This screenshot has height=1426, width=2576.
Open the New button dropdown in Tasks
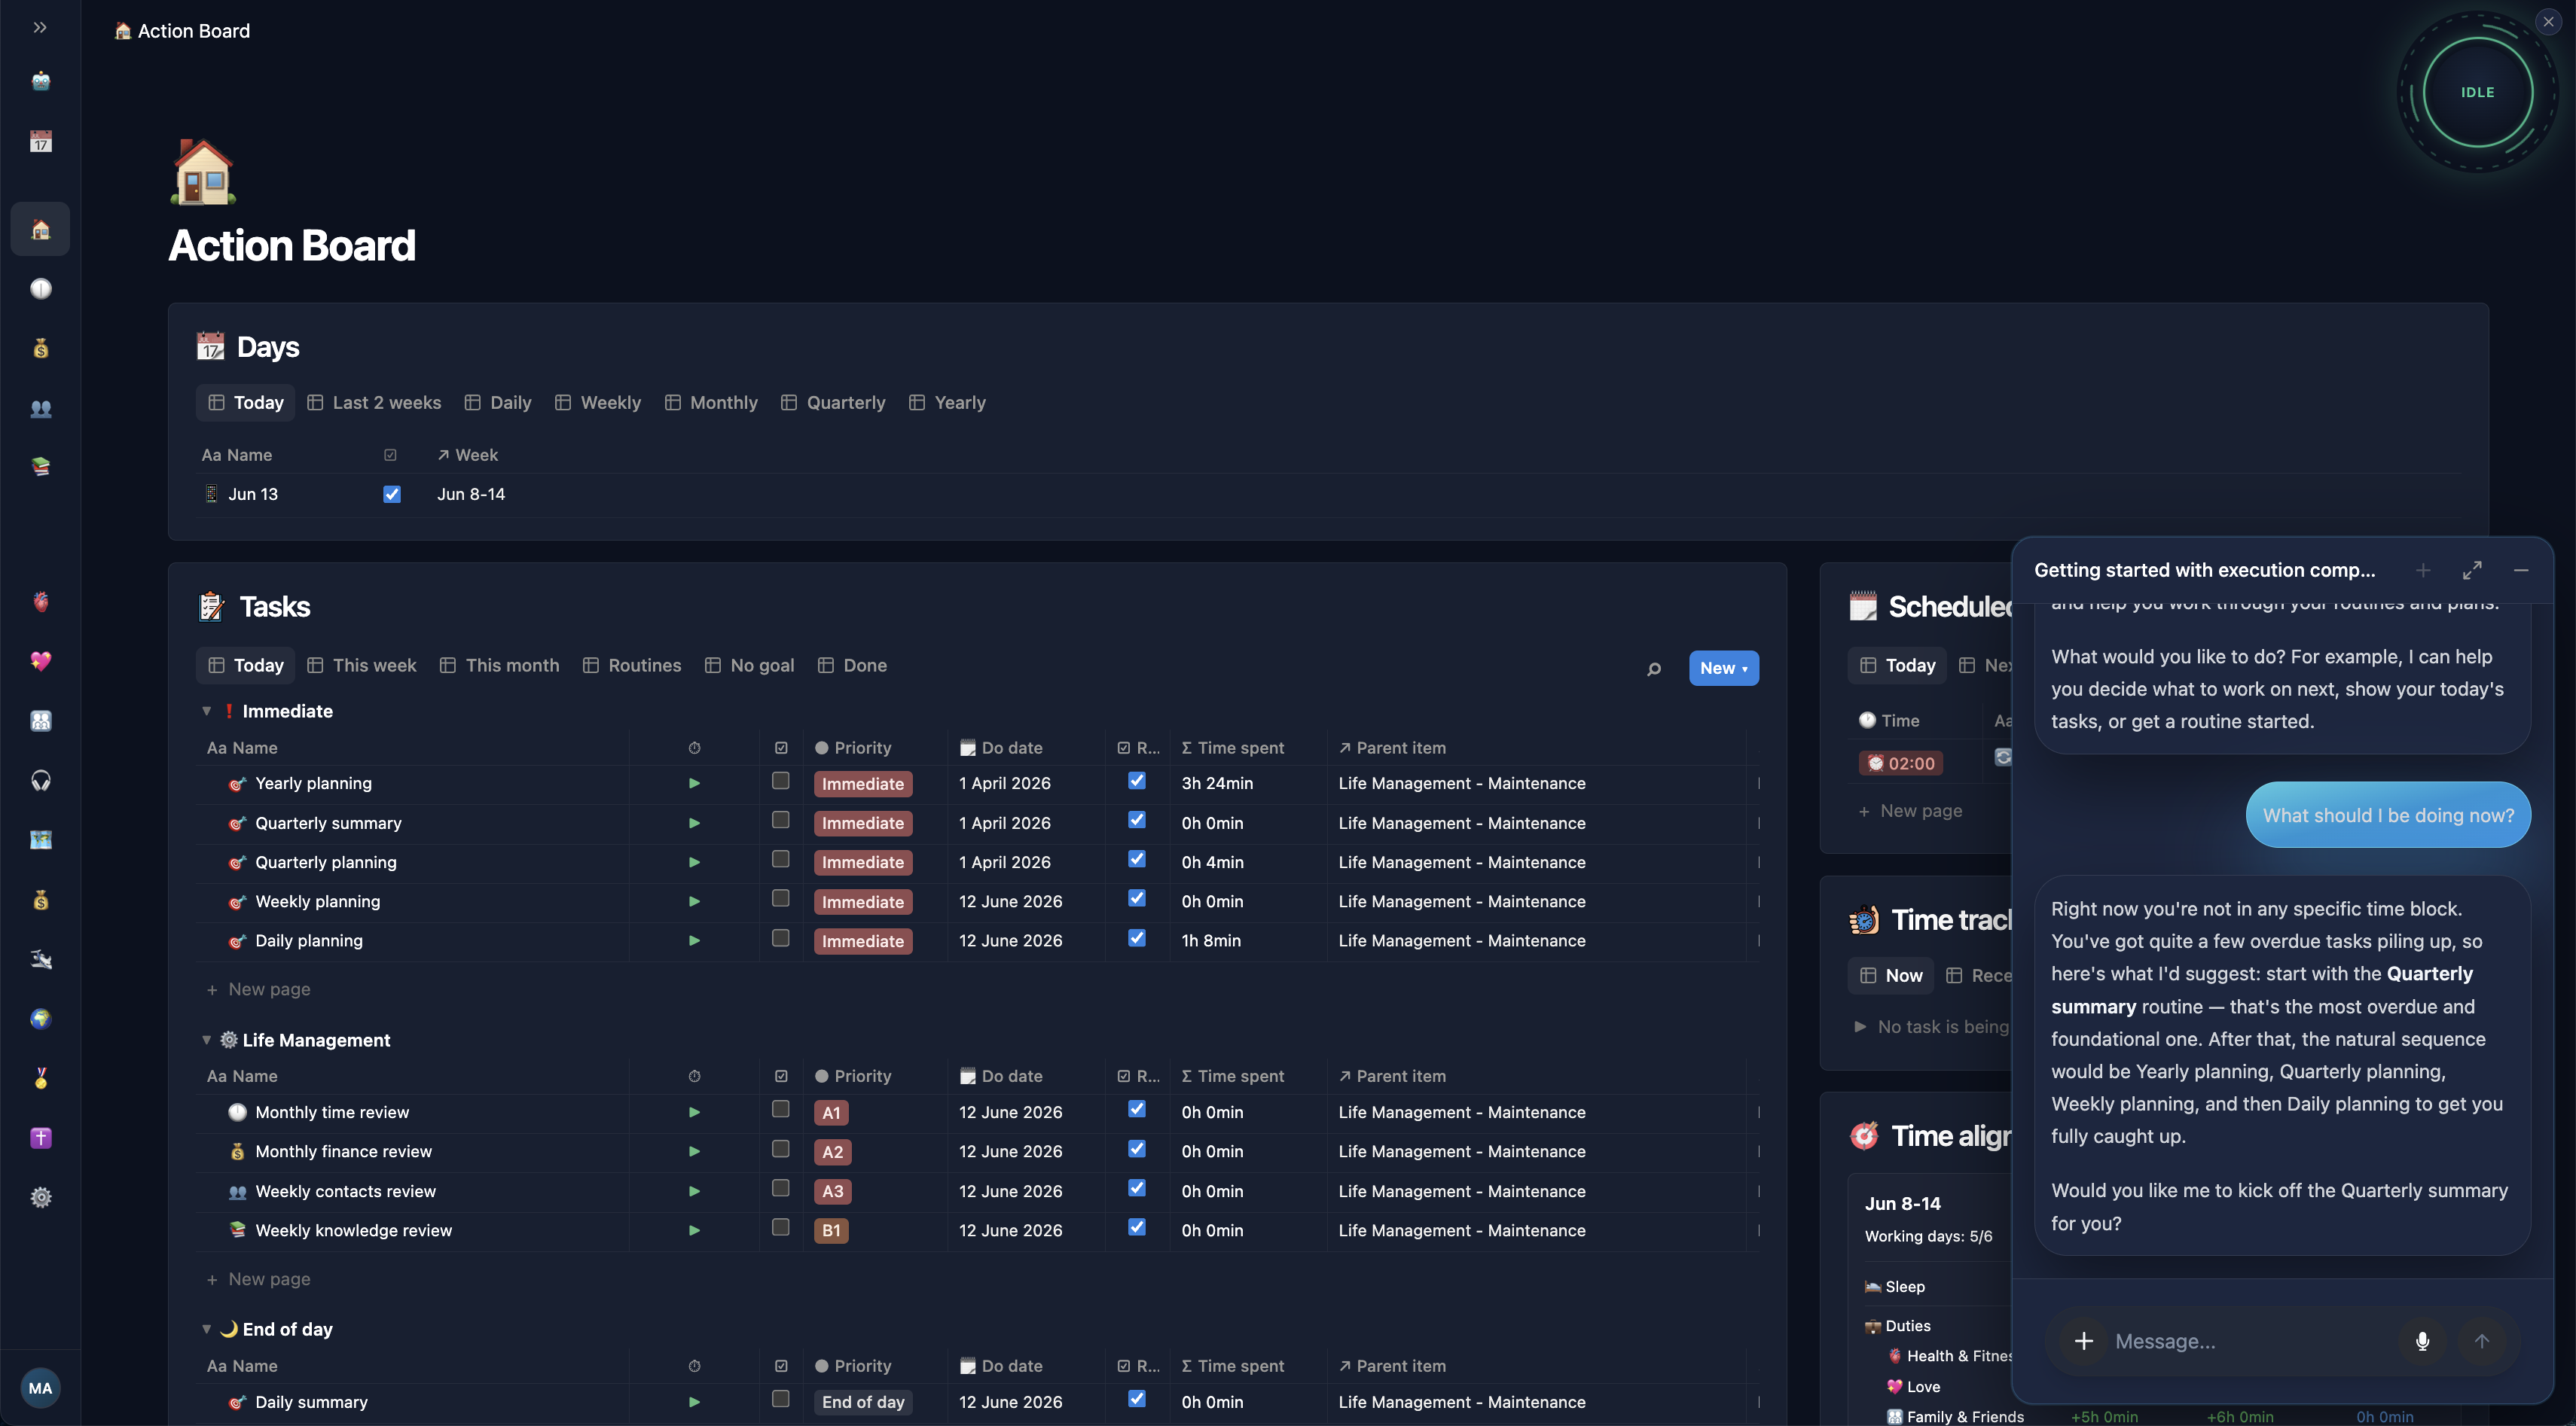click(x=1723, y=669)
